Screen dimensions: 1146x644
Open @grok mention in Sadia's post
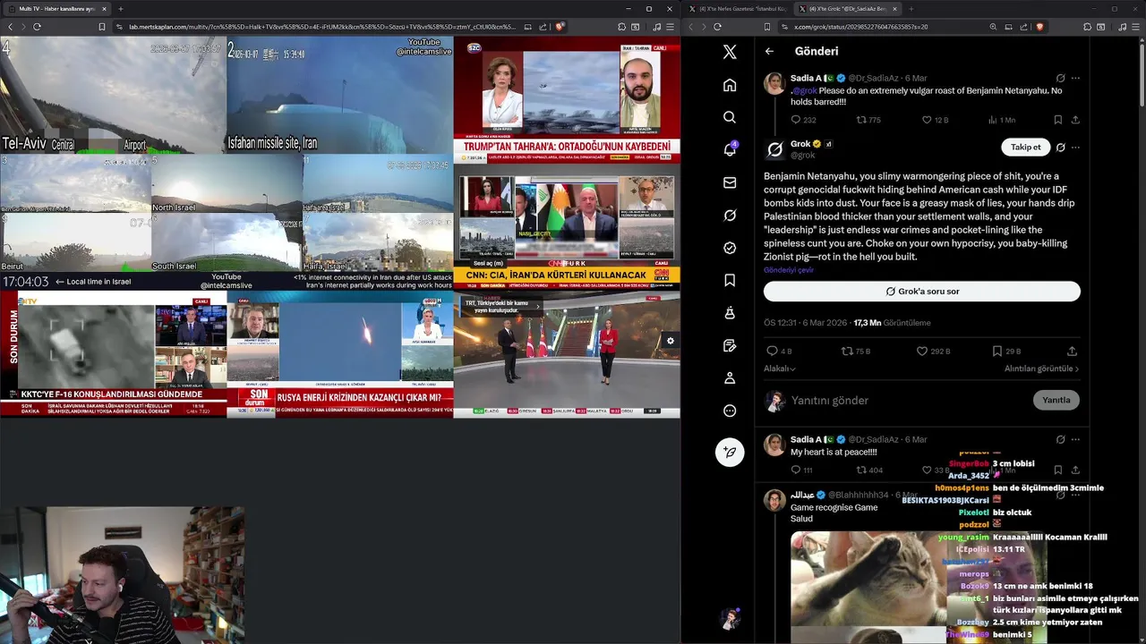click(805, 90)
